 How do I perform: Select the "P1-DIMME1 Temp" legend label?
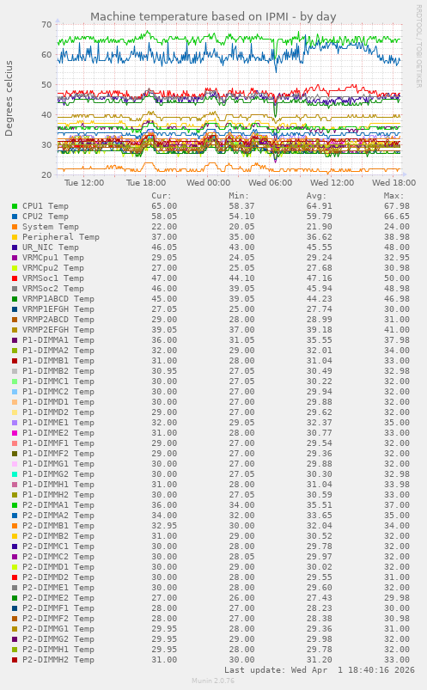58,423
